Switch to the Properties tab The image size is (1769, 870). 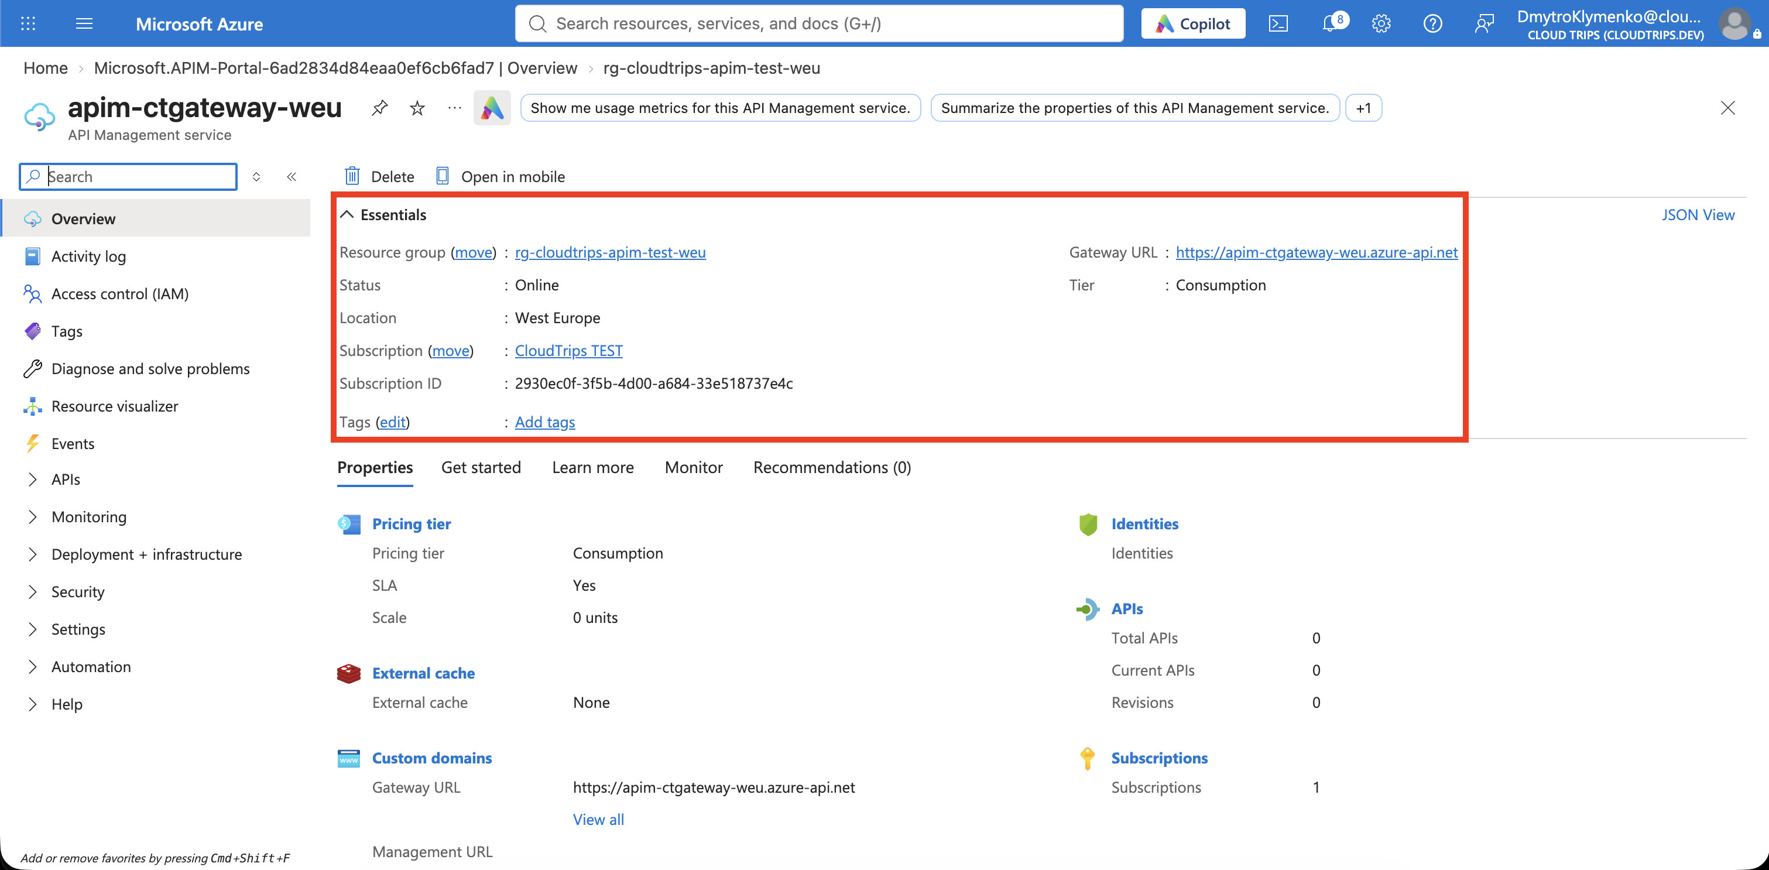[x=375, y=468]
